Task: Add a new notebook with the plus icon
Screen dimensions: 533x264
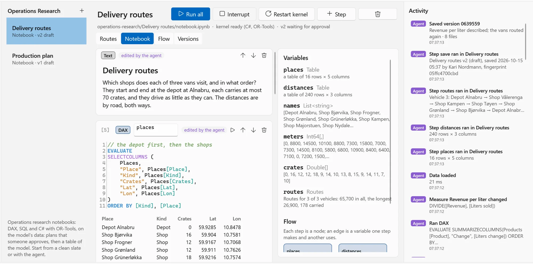Action: click(x=82, y=11)
